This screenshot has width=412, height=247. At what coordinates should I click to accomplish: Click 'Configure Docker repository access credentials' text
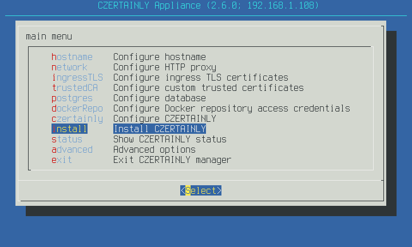pos(232,108)
